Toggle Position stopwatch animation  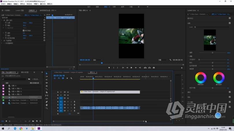(6, 23)
